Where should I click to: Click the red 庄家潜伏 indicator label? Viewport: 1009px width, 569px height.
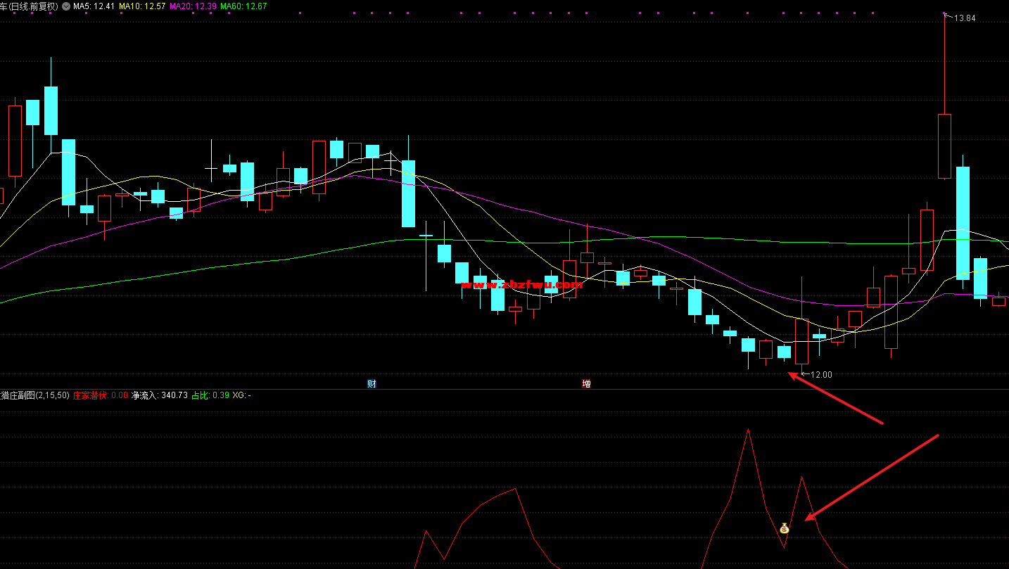coord(89,395)
